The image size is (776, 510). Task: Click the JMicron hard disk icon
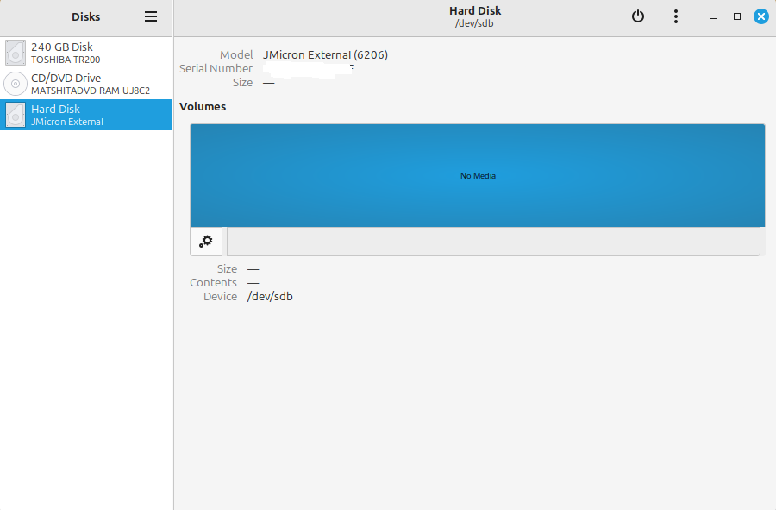click(16, 115)
